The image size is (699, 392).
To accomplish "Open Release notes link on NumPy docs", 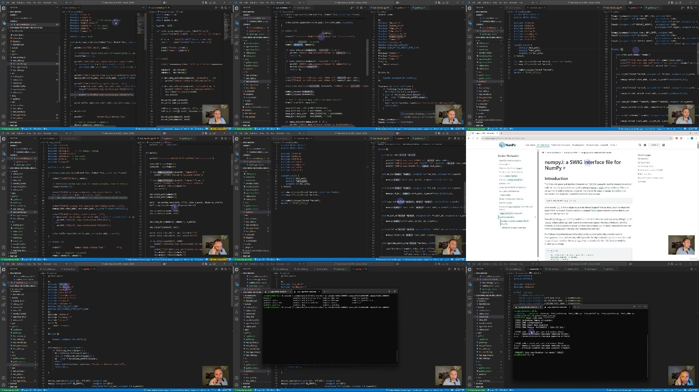I will point(592,145).
